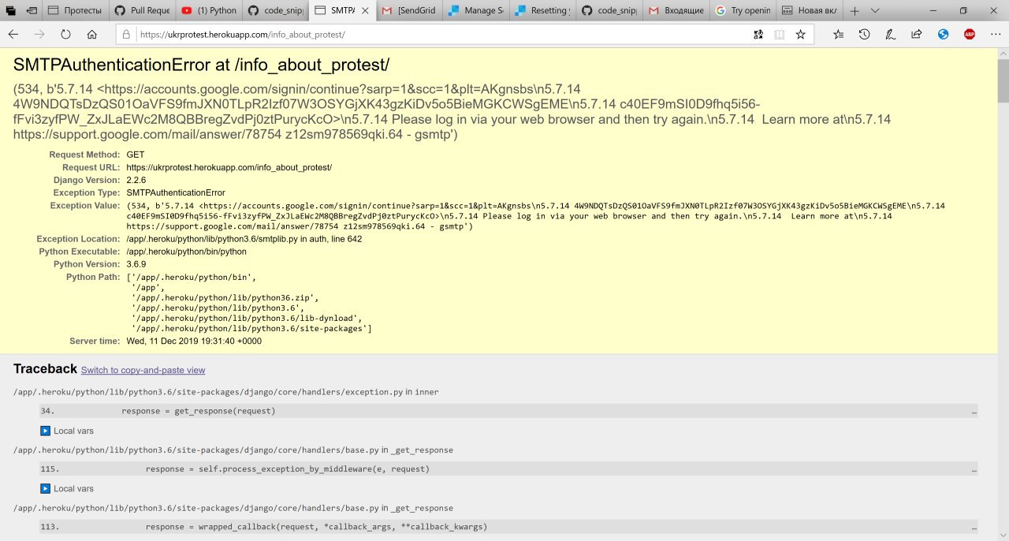Viewport: 1009px width, 541px height.
Task: Switch to the Входящие Gmail tab
Action: 676,11
